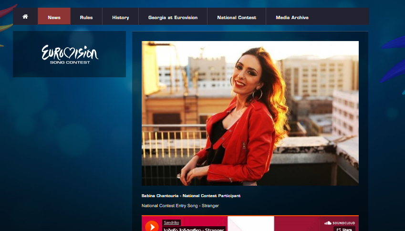
Task: Open the News tab
Action: point(54,17)
